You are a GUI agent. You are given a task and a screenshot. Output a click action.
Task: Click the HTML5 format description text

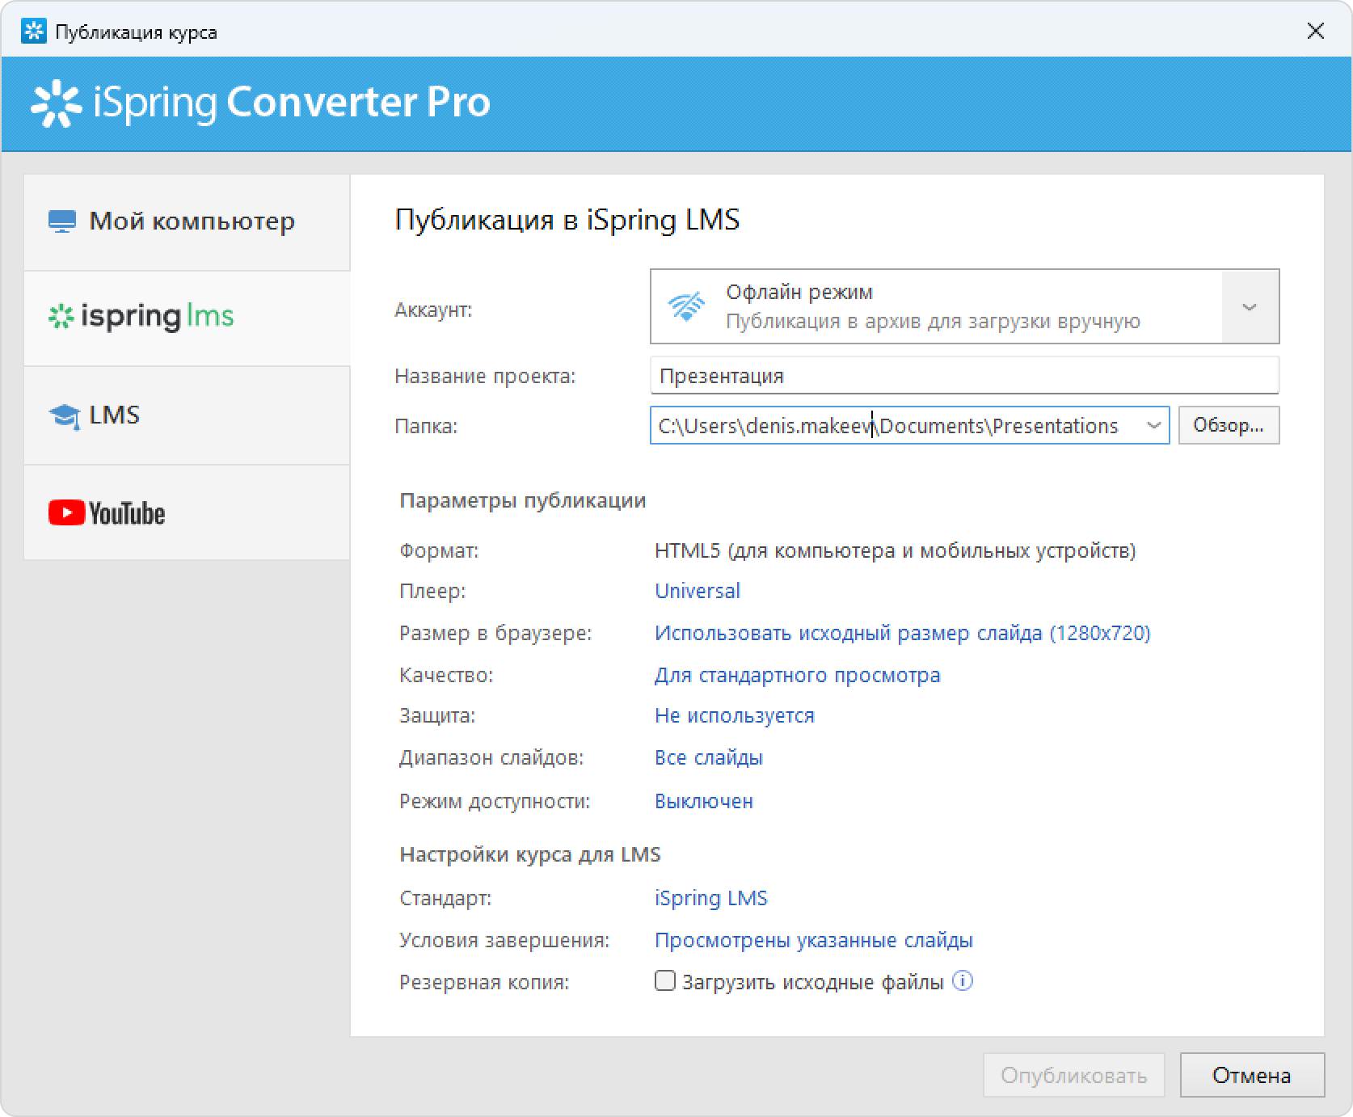pos(896,551)
